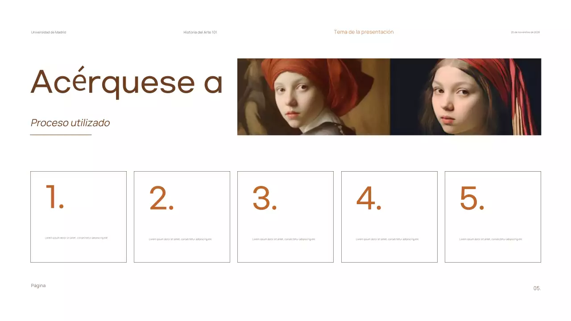Screen dimensions: 571x321
Task: Click the large number 1. in first box
Action: coord(55,197)
